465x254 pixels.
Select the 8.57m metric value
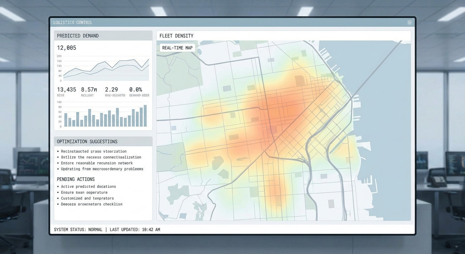point(88,89)
